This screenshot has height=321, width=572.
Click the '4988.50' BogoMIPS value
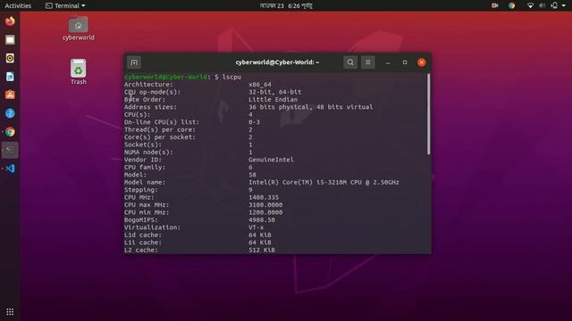click(262, 220)
